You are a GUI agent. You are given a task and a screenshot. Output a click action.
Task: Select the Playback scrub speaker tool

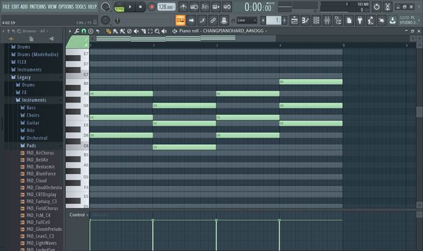[x=164, y=31]
